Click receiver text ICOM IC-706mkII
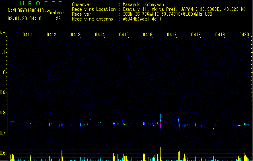253x161 pixels. [141, 14]
